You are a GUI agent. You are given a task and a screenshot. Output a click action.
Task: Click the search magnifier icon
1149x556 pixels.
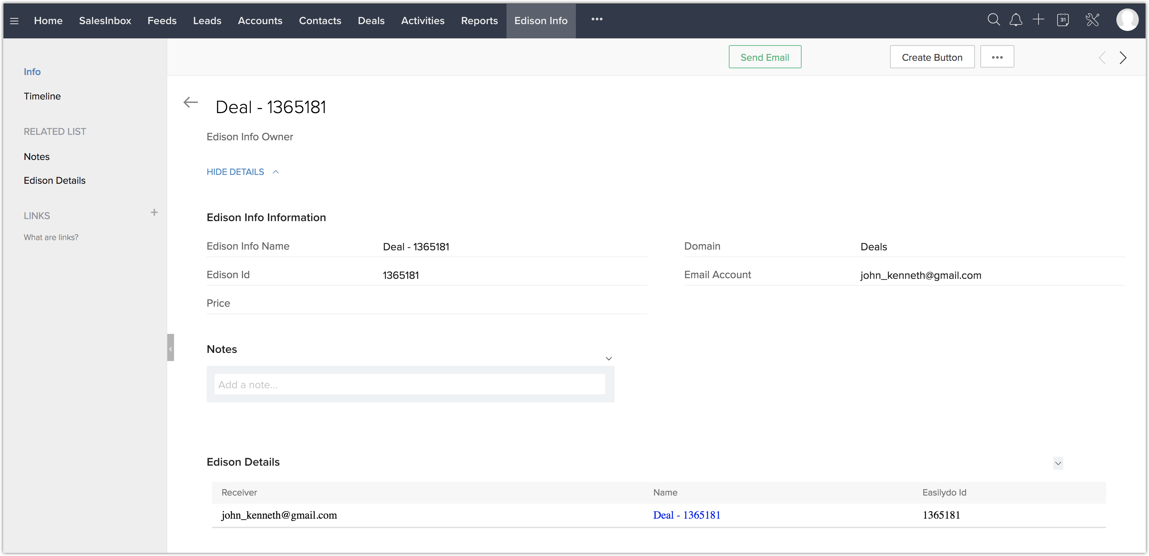(993, 20)
